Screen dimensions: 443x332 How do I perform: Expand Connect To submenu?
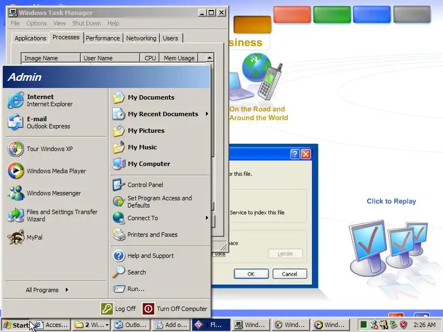pos(207,218)
